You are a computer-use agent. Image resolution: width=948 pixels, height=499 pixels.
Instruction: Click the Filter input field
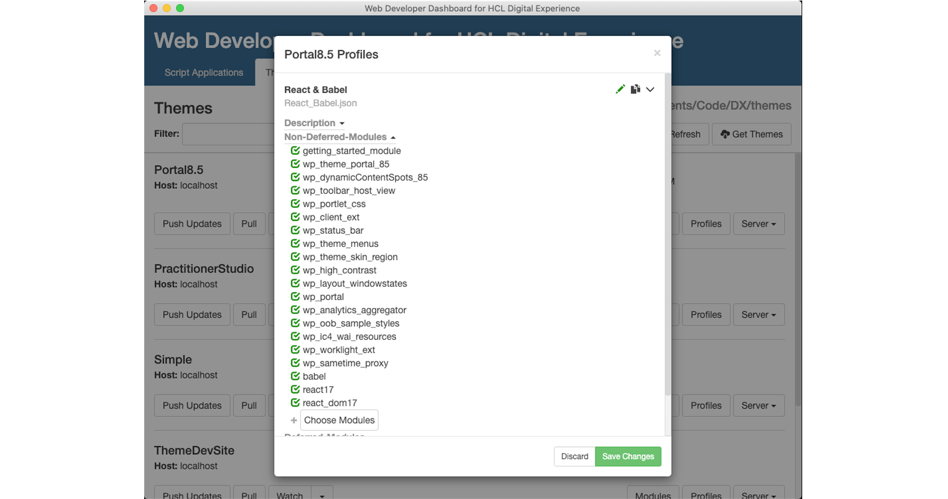pyautogui.click(x=228, y=134)
